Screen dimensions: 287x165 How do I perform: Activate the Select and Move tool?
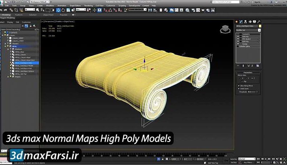pyautogui.click(x=59, y=10)
